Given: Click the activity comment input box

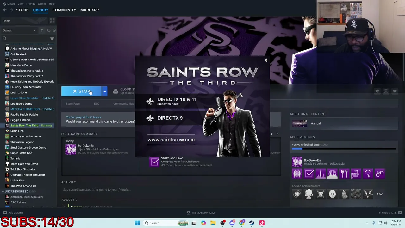Looking at the screenshot, I should 171,190.
